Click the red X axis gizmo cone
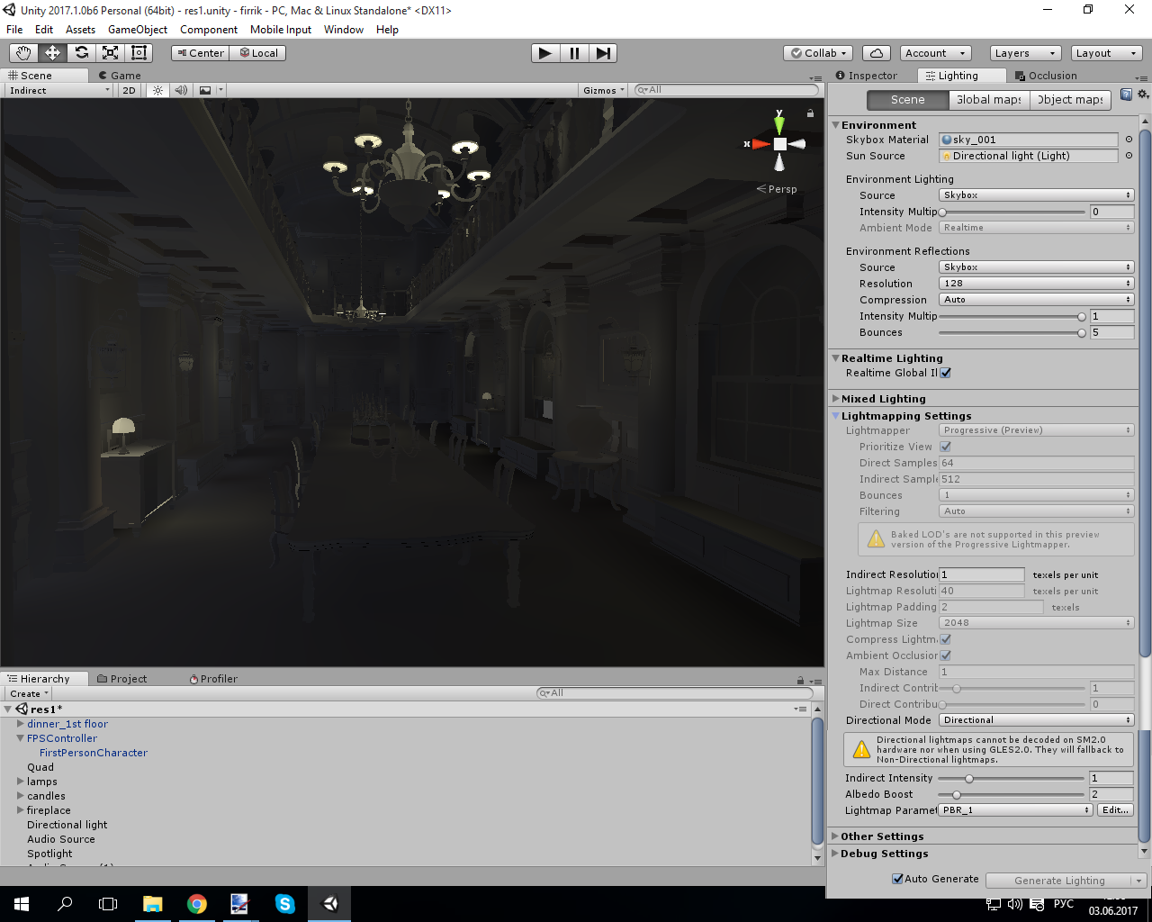The image size is (1152, 922). tap(760, 144)
